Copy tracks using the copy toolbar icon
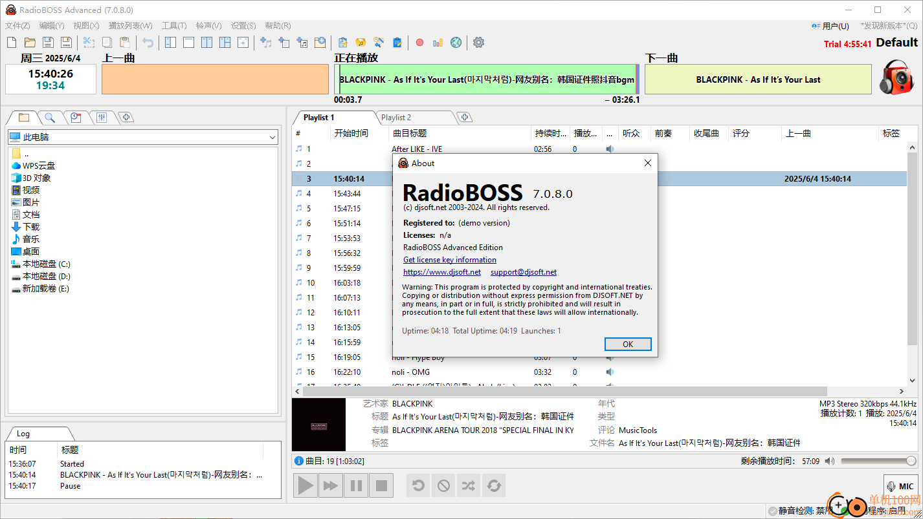The image size is (923, 519). pos(107,43)
